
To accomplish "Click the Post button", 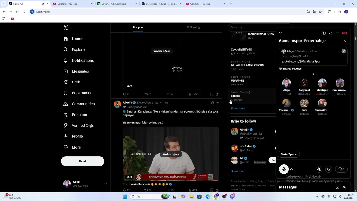I will click(83, 161).
